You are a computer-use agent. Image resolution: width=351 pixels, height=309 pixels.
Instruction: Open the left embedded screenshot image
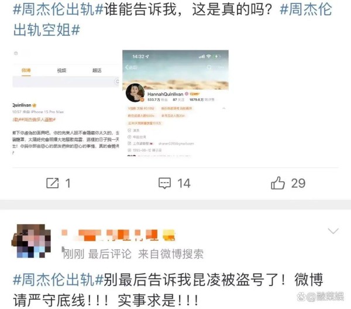coord(66,103)
